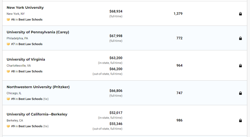The image size is (250, 137).
Task: Click the lock icon in University of Virginia row
Action: [x=240, y=66]
